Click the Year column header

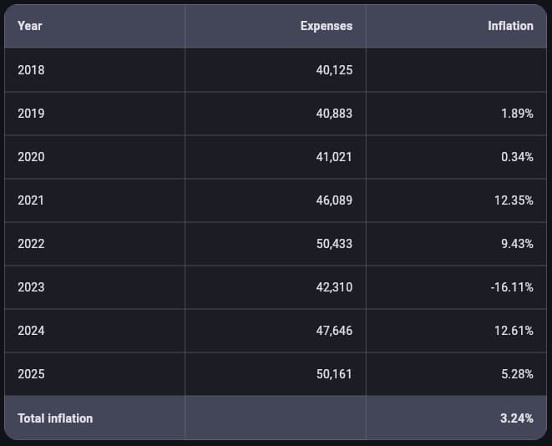[30, 26]
